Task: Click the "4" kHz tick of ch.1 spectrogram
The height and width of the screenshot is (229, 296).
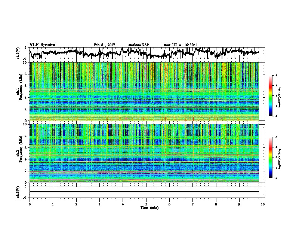Action: 26,98
